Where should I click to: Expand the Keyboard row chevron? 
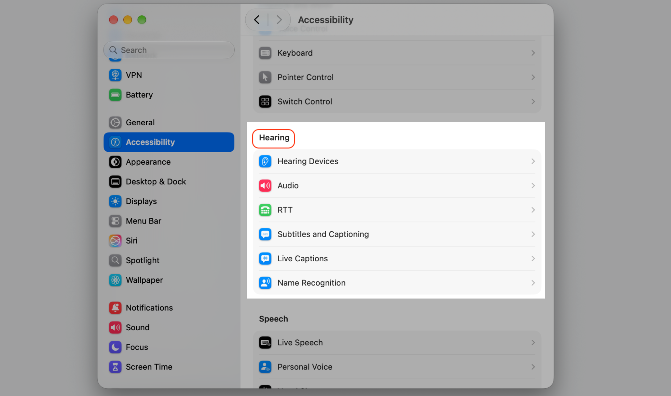(533, 53)
